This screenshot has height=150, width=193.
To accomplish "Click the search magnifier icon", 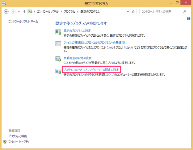I will [185, 12].
